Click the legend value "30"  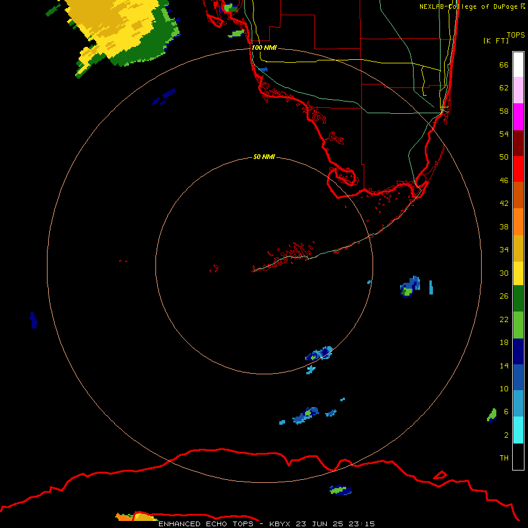coord(504,273)
